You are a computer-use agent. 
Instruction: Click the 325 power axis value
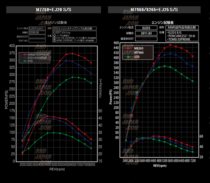pyautogui.click(x=12, y=67)
